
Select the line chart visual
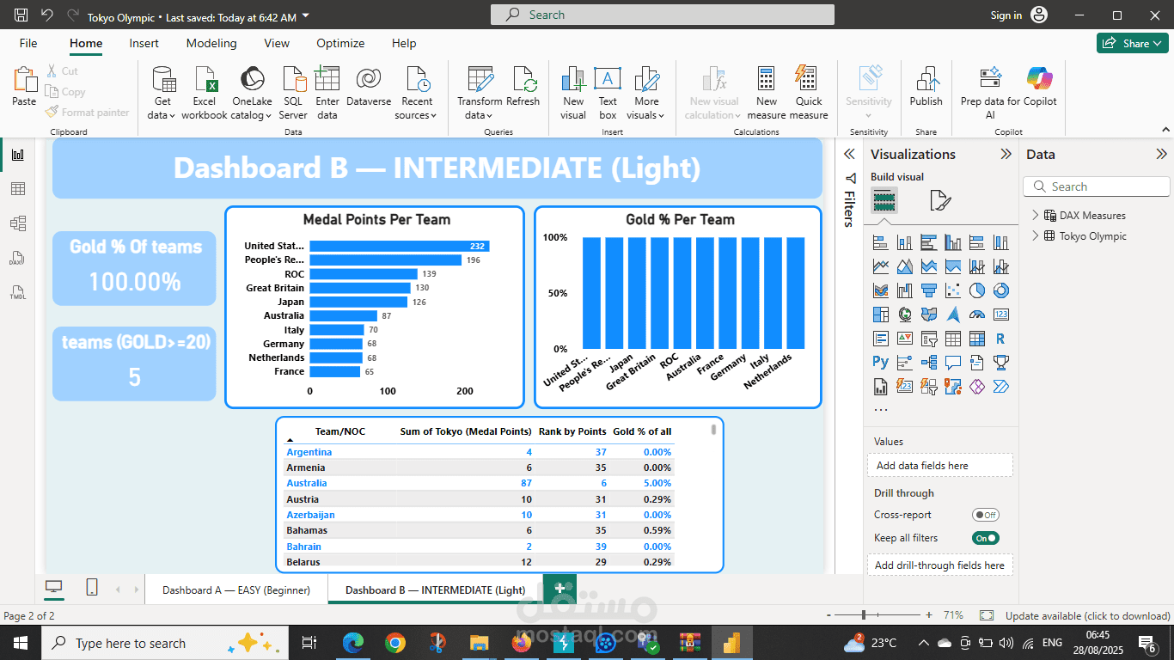coord(880,266)
